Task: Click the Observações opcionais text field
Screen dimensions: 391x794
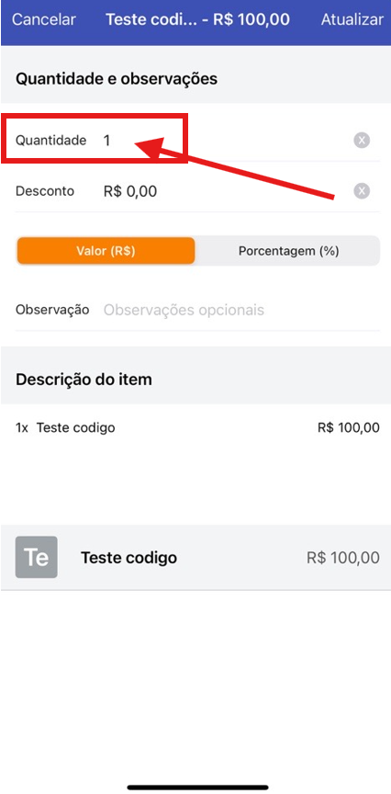Action: 240,310
